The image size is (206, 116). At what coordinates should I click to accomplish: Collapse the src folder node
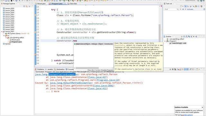coord(4,35)
